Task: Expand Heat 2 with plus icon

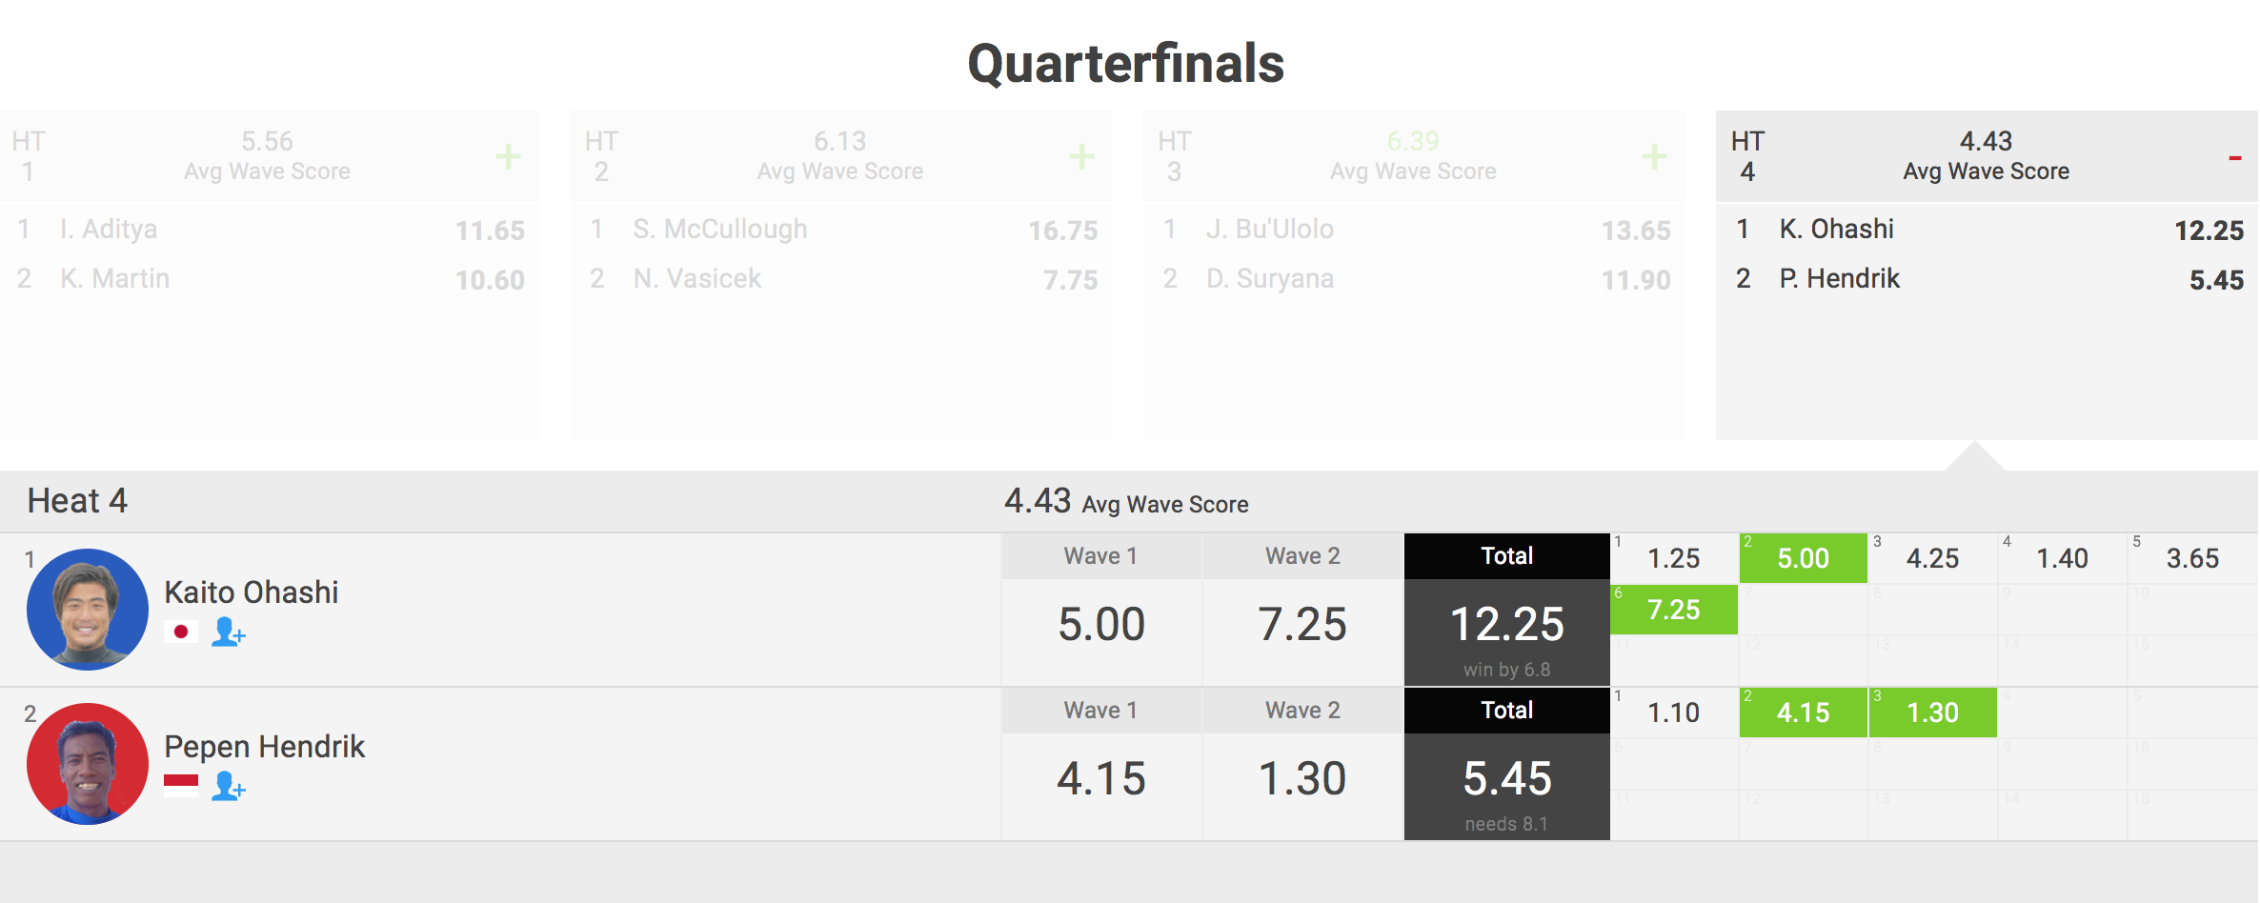Action: point(1080,156)
